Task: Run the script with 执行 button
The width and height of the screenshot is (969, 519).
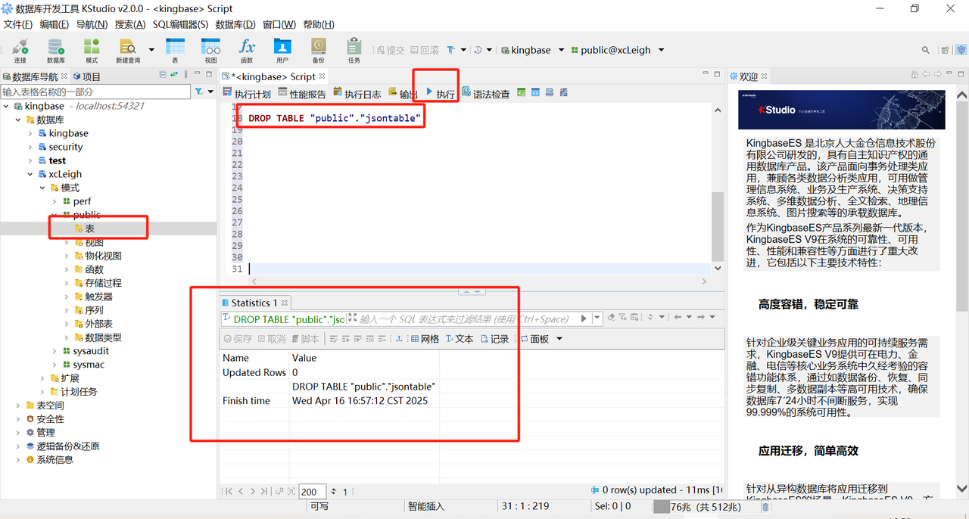Action: [x=440, y=93]
